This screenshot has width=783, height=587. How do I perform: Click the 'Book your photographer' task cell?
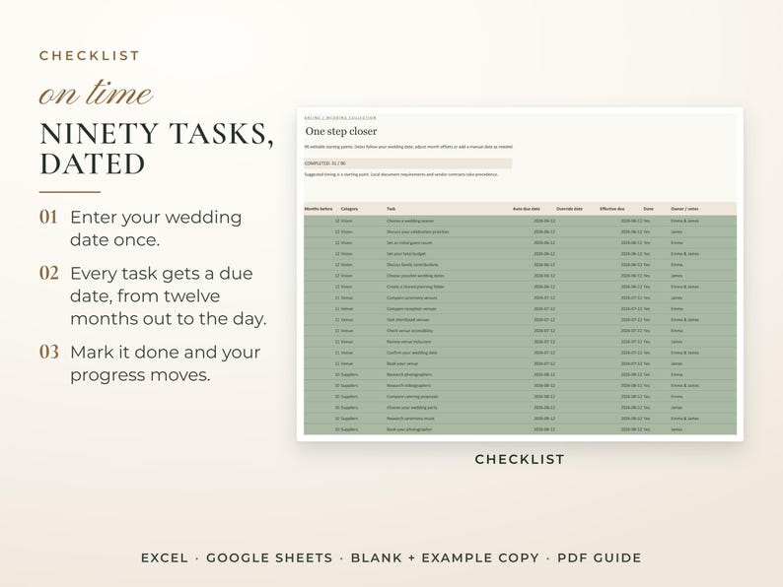(409, 429)
